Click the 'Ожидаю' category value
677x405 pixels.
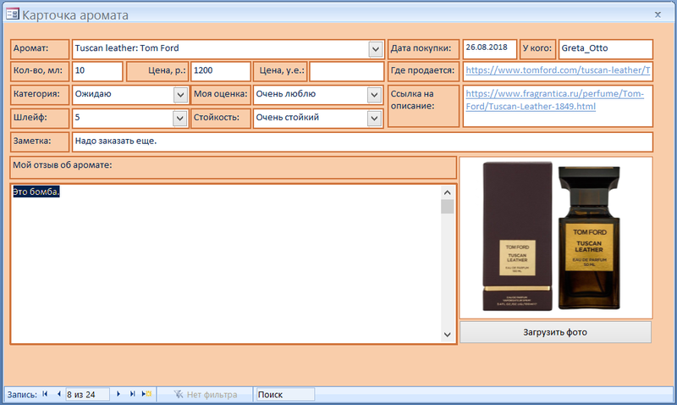[x=93, y=94]
